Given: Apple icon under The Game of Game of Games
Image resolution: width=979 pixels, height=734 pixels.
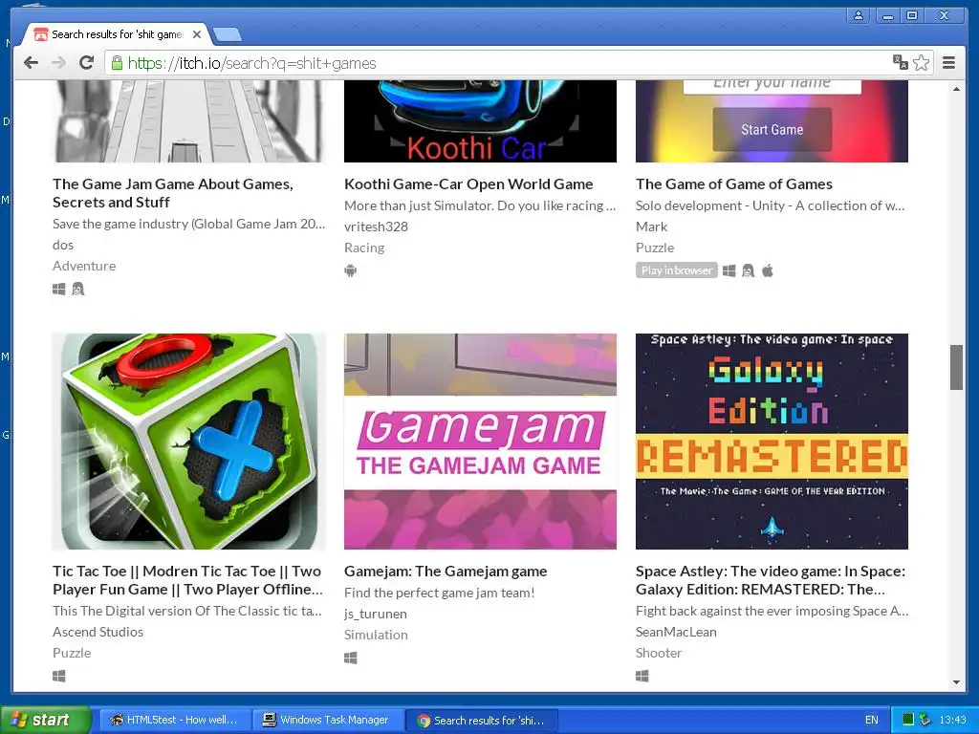Looking at the screenshot, I should (x=768, y=270).
